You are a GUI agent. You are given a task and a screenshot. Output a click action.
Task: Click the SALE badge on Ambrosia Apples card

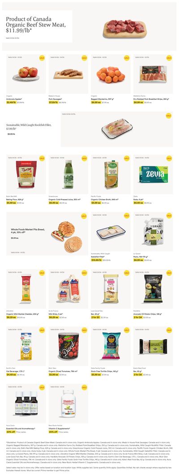(x=42, y=57)
